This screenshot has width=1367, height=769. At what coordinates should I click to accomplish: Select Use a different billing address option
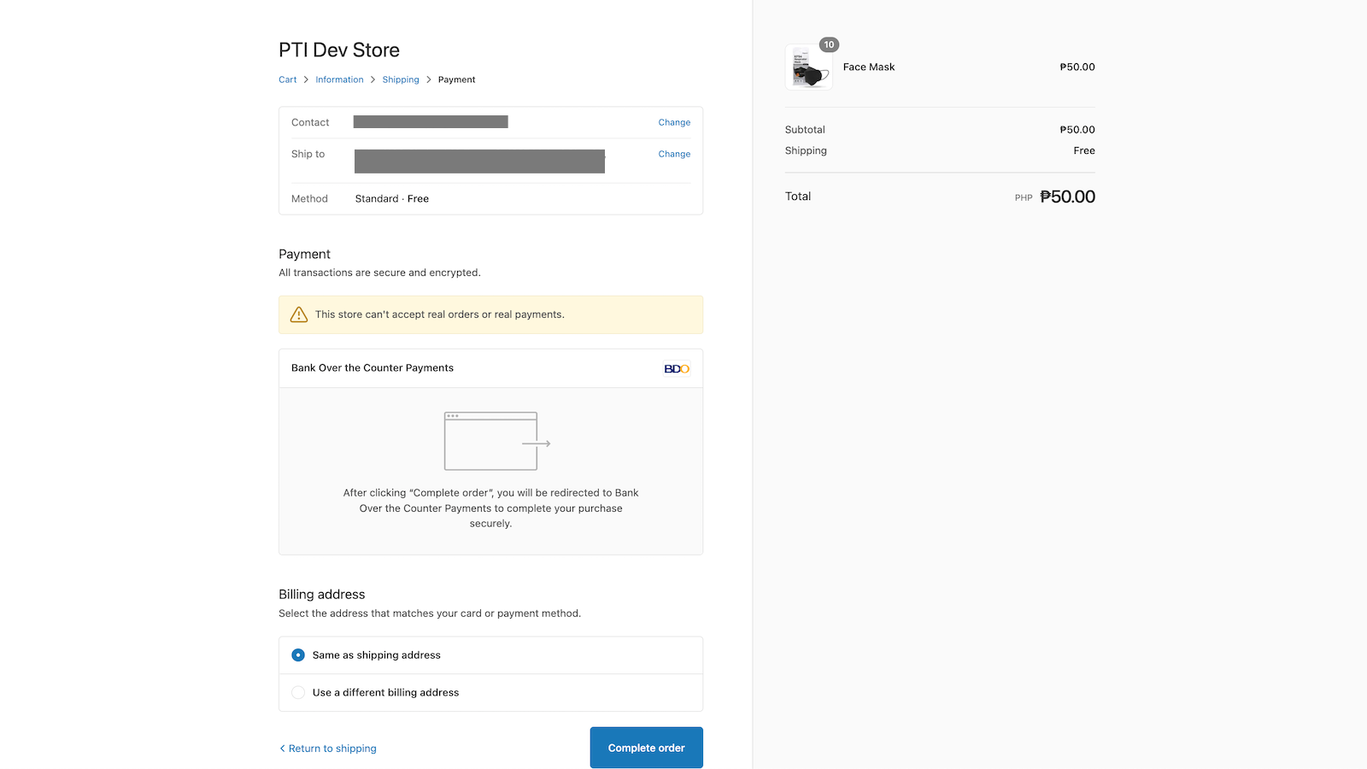click(490, 693)
